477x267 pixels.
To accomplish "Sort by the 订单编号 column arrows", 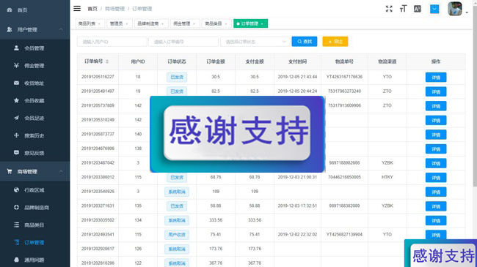I will pyautogui.click(x=107, y=61).
